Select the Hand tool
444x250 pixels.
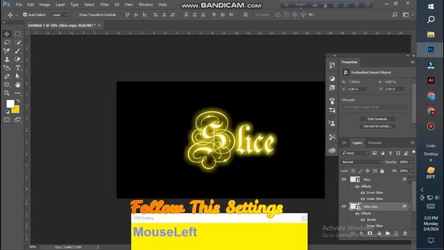point(17,85)
